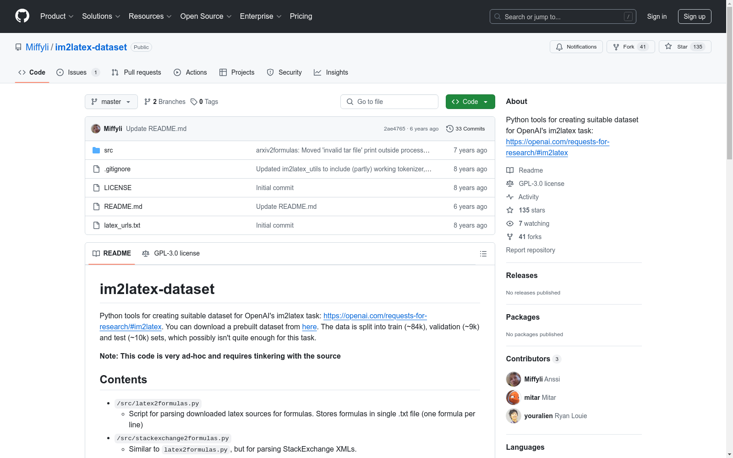Expand the Open Source menu

[x=206, y=16]
